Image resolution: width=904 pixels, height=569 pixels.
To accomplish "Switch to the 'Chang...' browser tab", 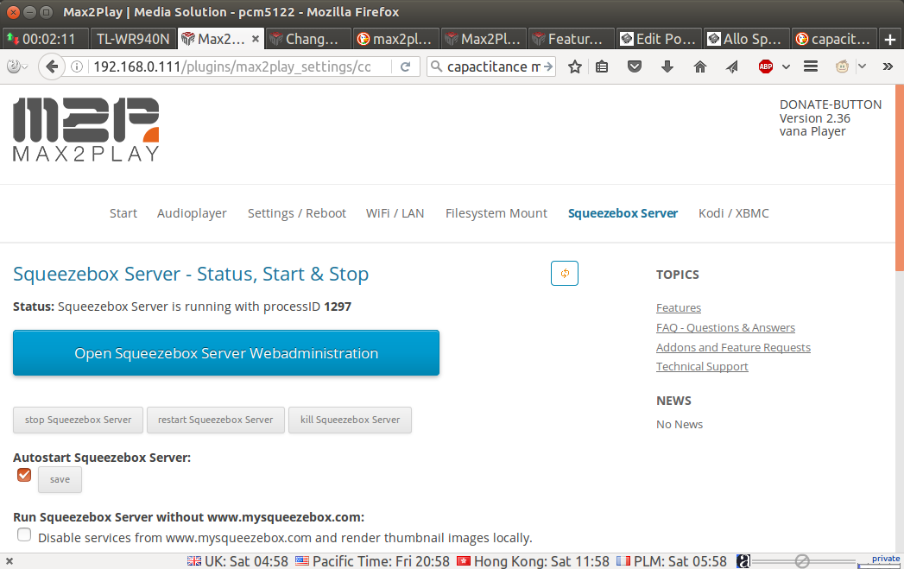I will pyautogui.click(x=309, y=39).
